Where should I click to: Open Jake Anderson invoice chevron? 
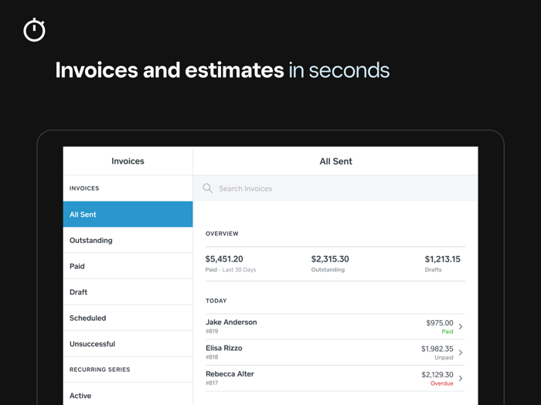pos(461,326)
